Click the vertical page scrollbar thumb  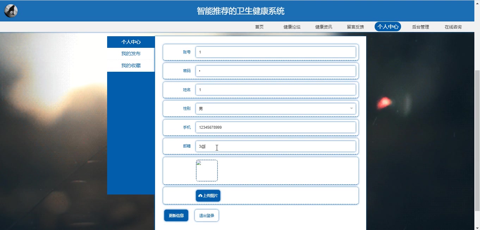point(477,140)
